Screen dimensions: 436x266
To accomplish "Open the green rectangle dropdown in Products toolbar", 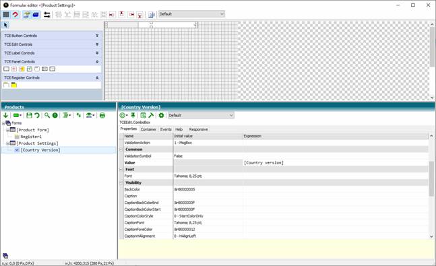I will 18,115.
